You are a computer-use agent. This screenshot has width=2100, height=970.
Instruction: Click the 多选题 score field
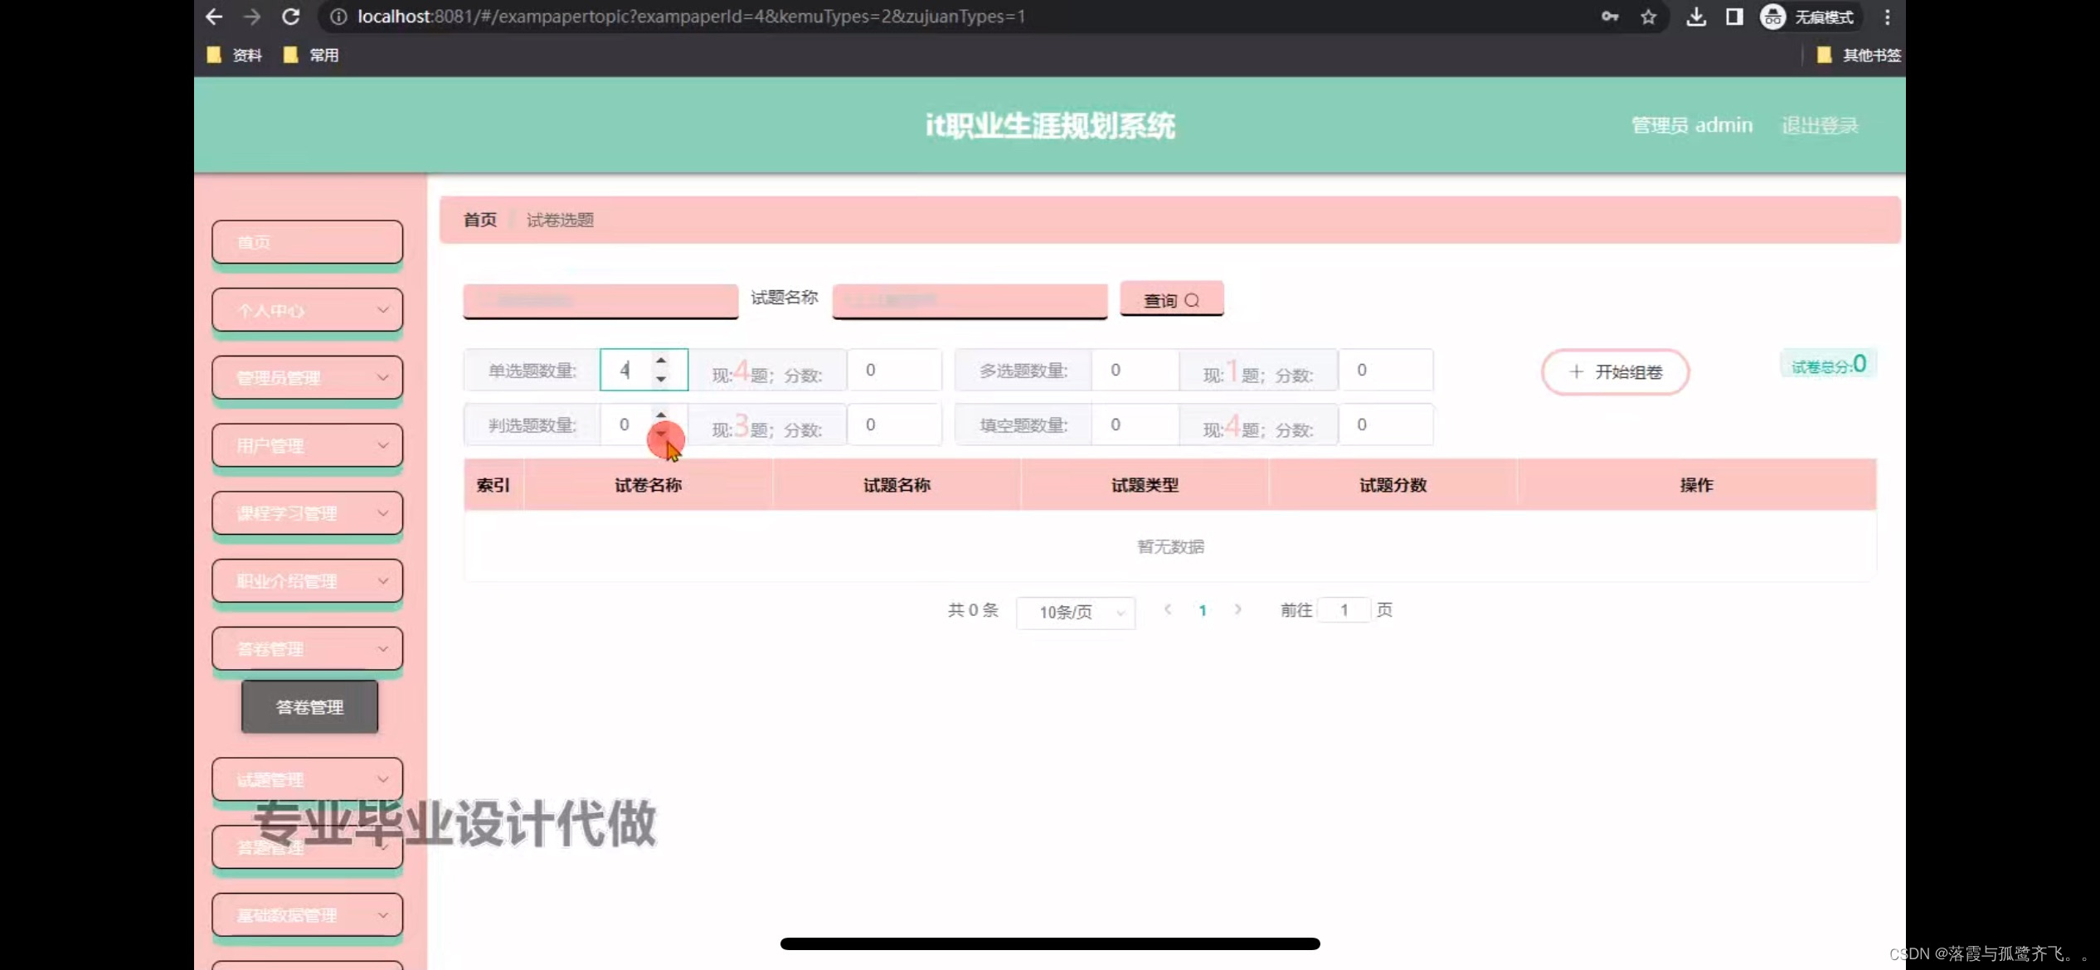[x=1386, y=370]
